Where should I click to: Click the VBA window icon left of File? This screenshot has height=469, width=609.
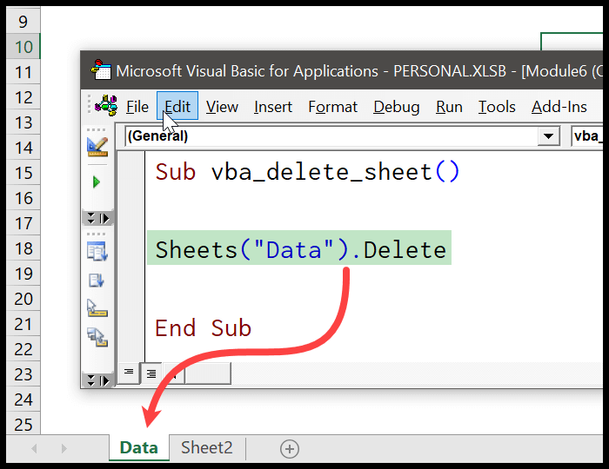click(107, 107)
